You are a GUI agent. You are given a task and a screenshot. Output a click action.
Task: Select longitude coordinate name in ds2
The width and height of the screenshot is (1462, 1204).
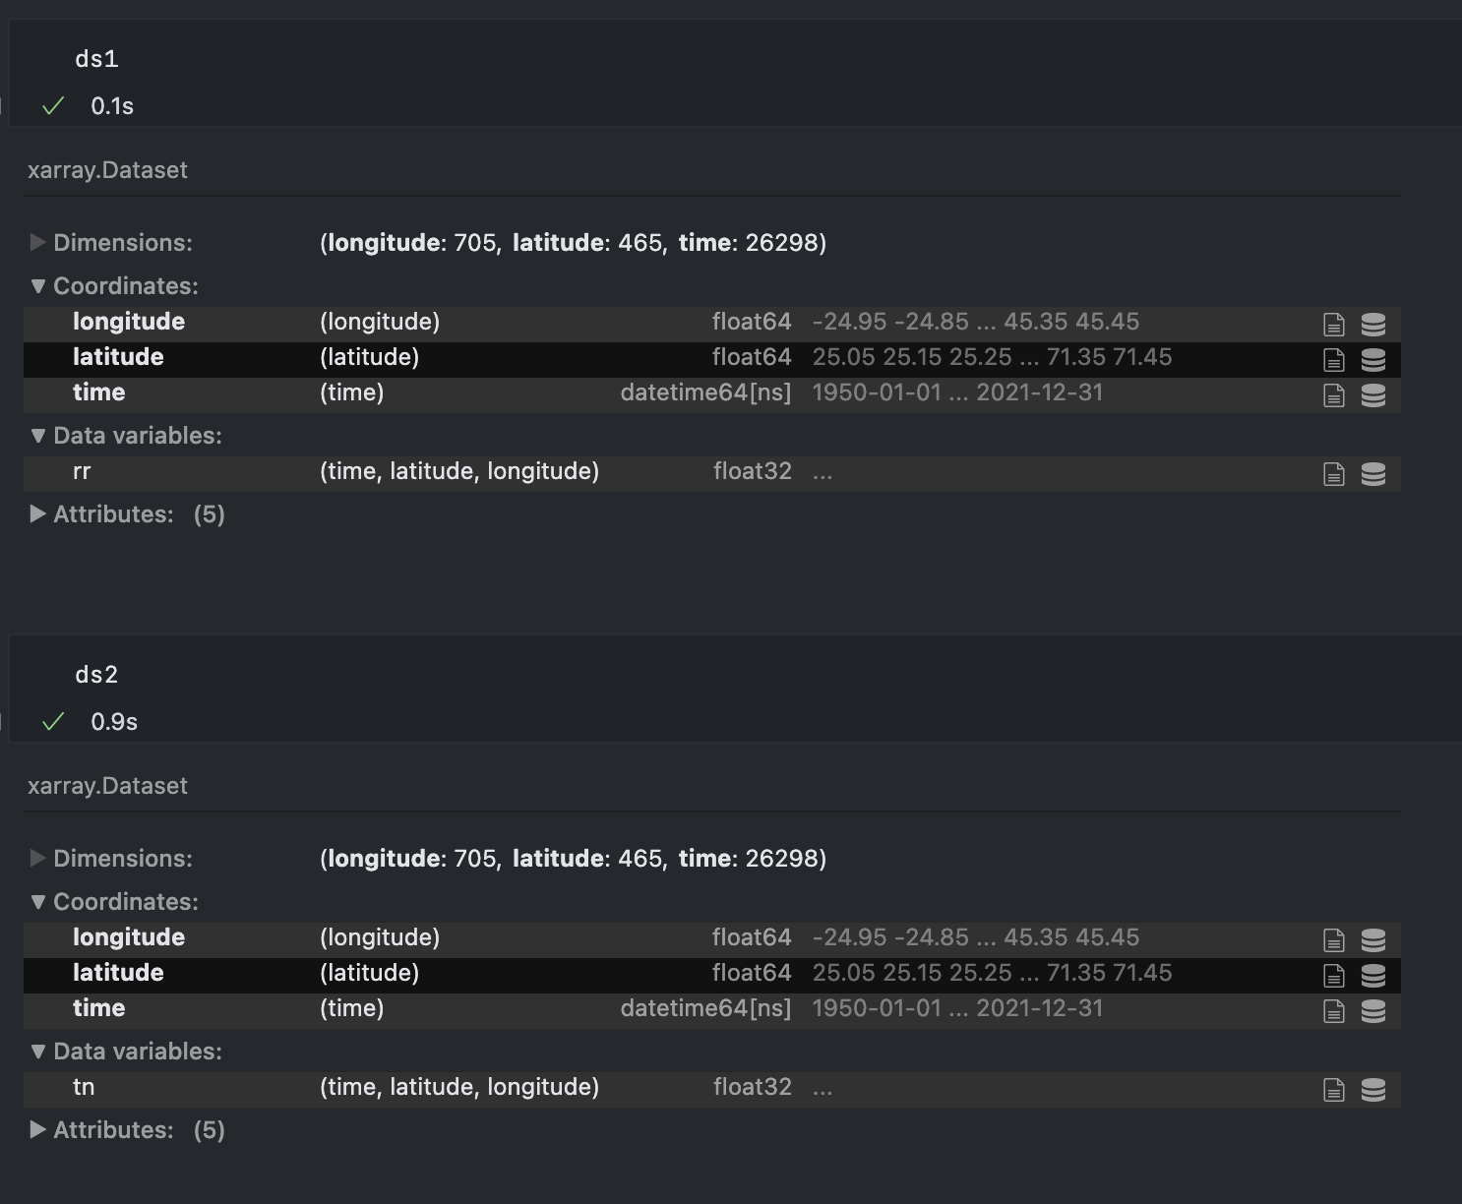[129, 937]
